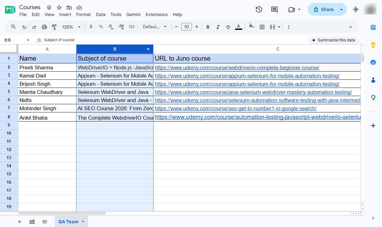
Task: Open the fill color picker
Action: (x=251, y=26)
